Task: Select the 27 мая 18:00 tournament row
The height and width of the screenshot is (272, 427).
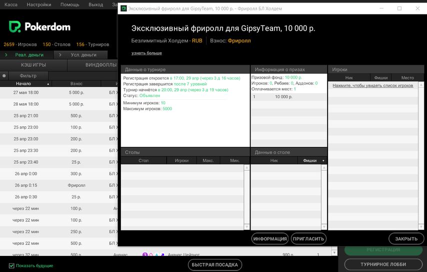Action: click(x=59, y=93)
